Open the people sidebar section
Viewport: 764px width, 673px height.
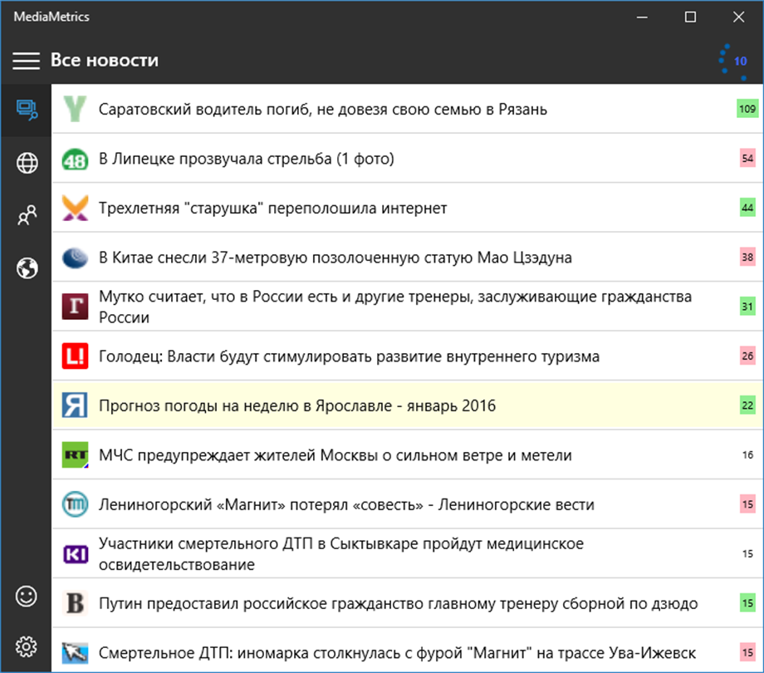pyautogui.click(x=27, y=216)
